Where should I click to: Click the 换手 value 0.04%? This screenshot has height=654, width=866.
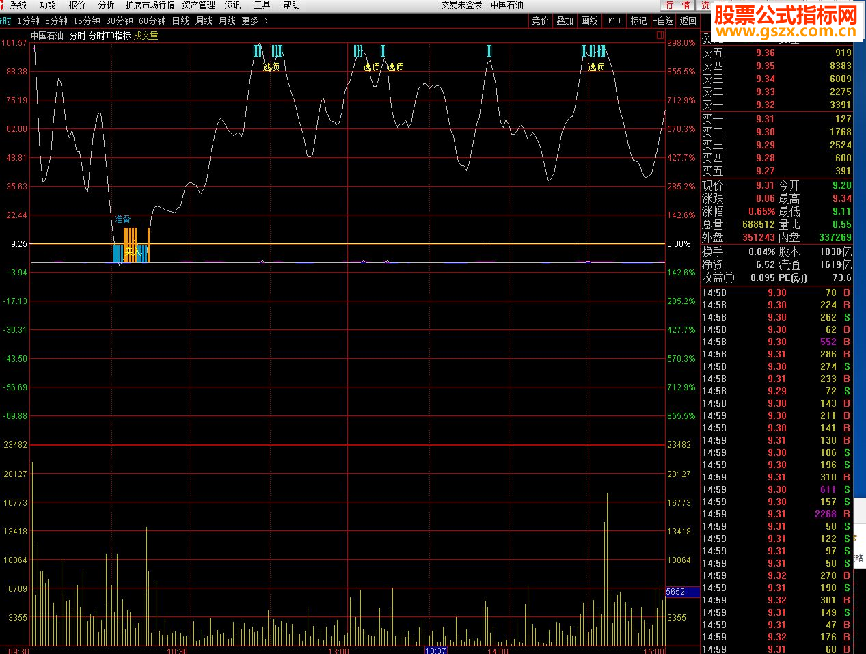(761, 251)
